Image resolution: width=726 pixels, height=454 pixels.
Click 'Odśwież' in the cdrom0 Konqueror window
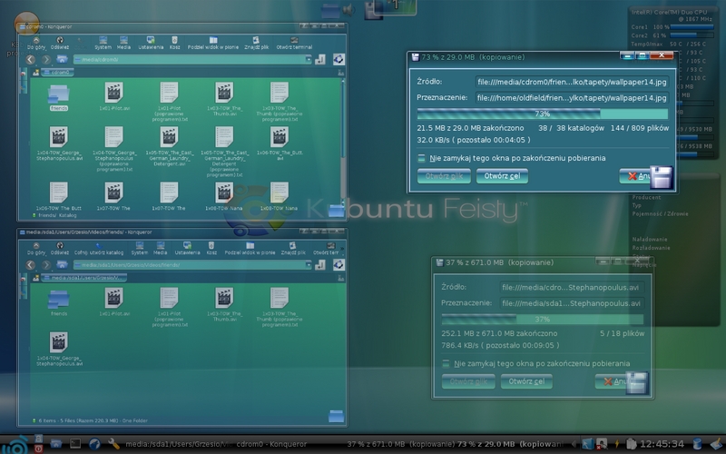click(60, 43)
